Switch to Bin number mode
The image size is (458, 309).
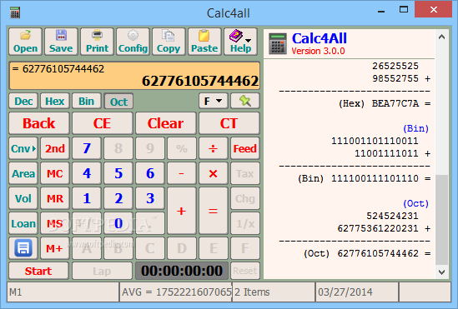click(87, 101)
